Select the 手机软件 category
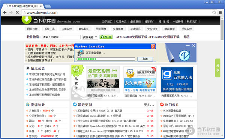 [x=187, y=29]
